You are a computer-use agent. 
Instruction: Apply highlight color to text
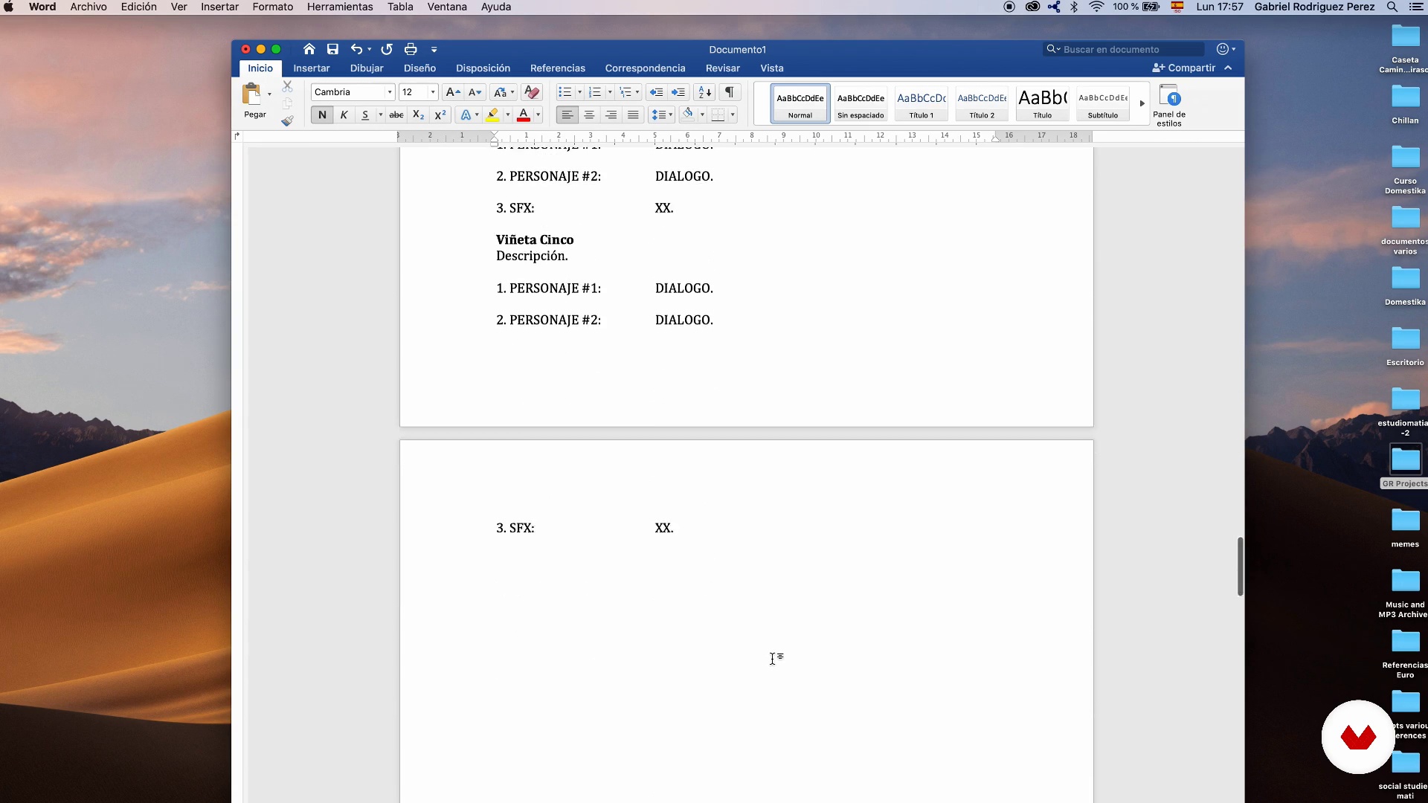(492, 115)
